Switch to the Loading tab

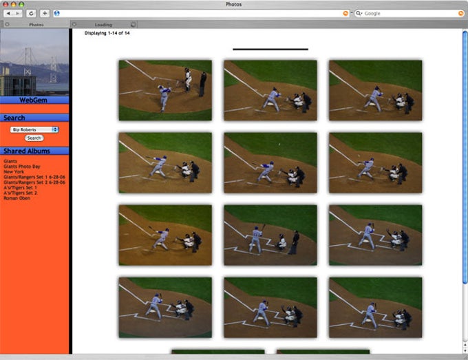[103, 25]
